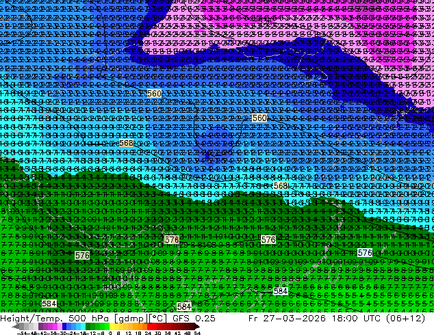This screenshot has height=335, width=434.
Task: Click the 568 contour label in the cyan band
Action: tap(281, 186)
